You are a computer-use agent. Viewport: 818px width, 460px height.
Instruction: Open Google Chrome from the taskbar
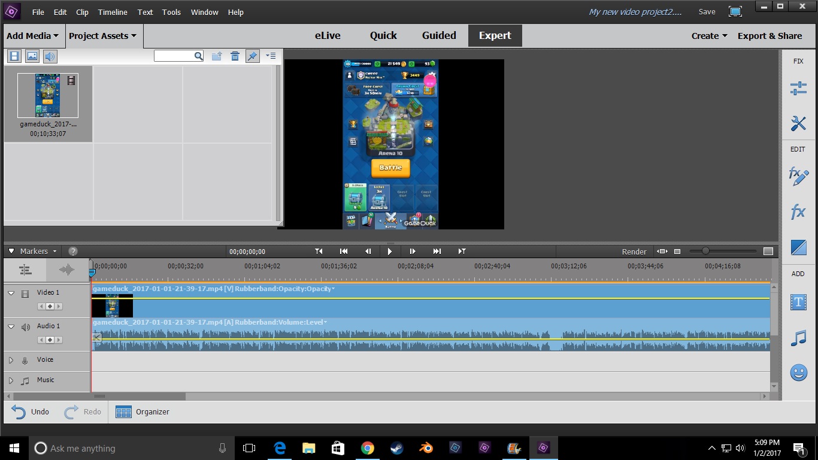[368, 448]
